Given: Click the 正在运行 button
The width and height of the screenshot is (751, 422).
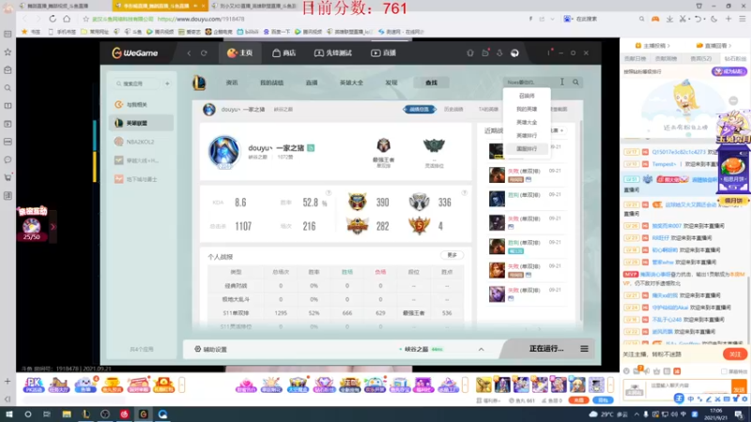Looking at the screenshot, I should tap(546, 349).
